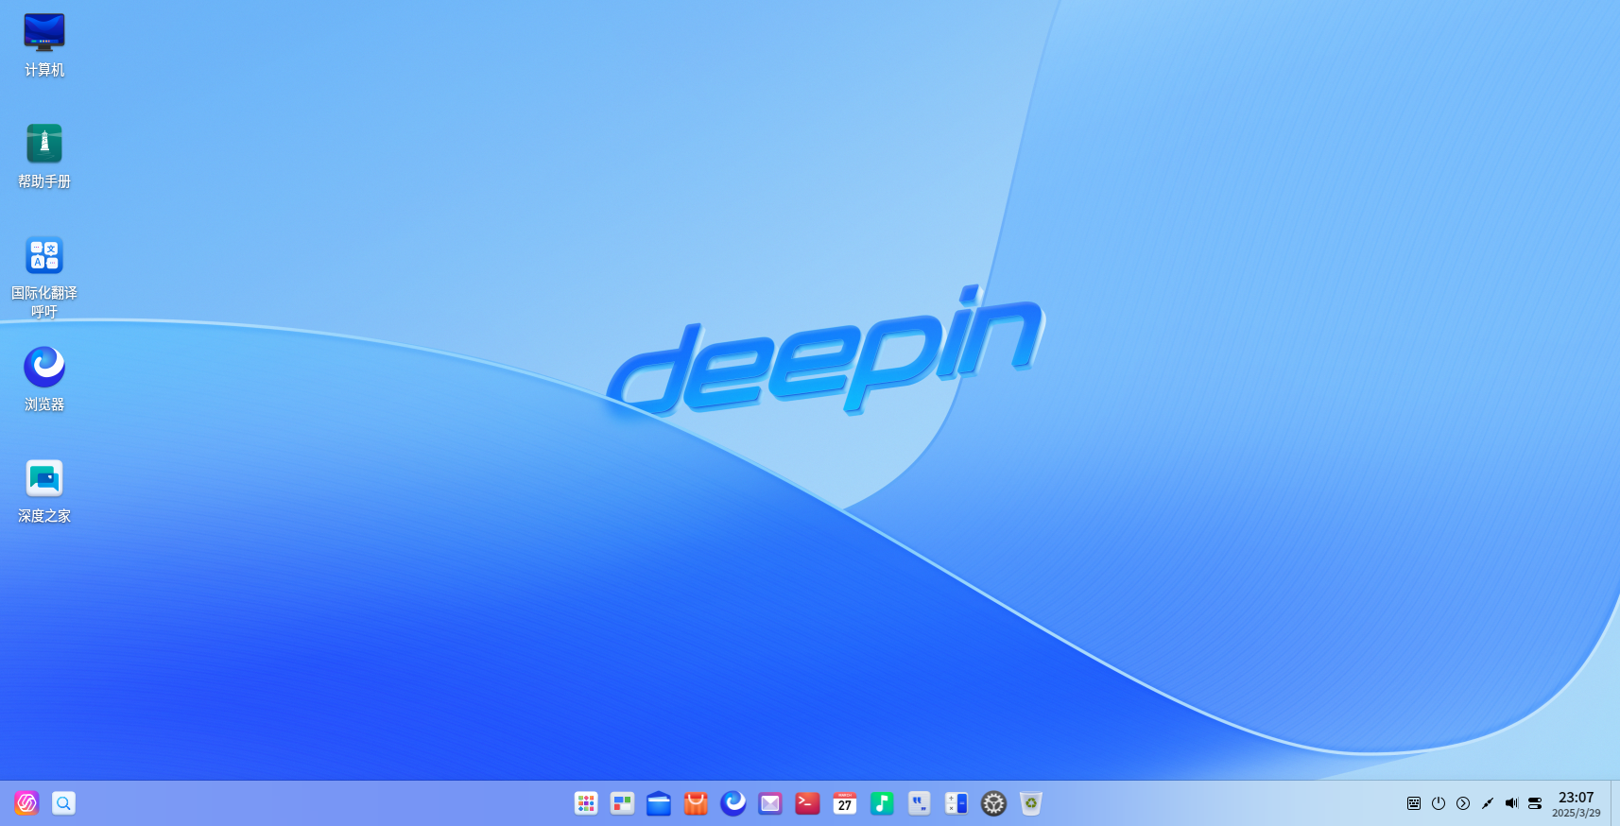Open the mail client in dock
The image size is (1620, 826).
770,803
